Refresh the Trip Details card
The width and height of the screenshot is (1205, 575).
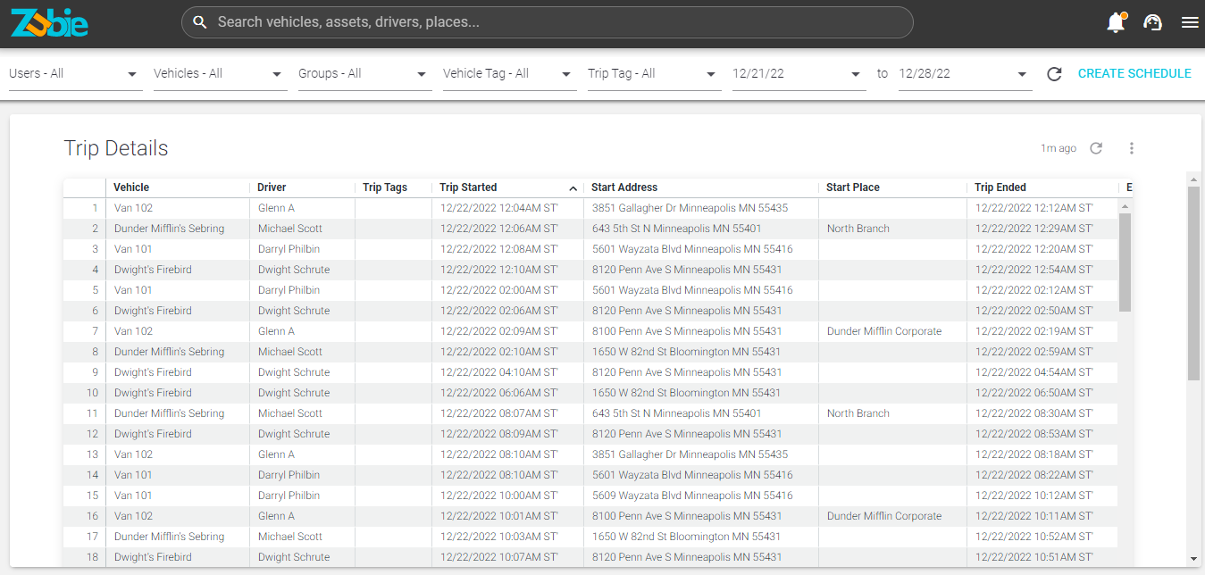(x=1096, y=148)
